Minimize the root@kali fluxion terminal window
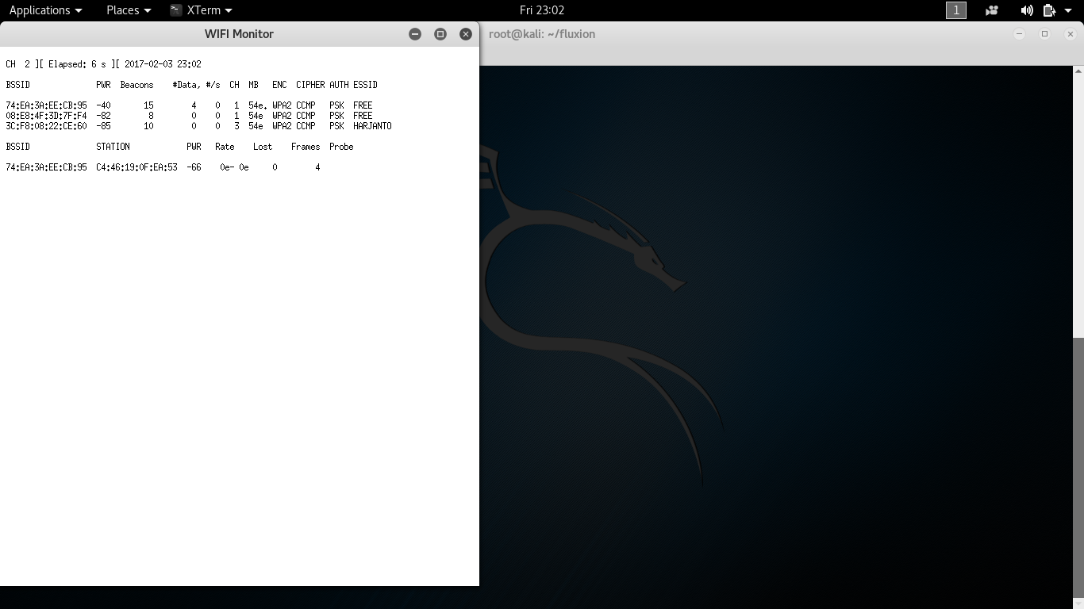The image size is (1084, 609). [x=1020, y=34]
